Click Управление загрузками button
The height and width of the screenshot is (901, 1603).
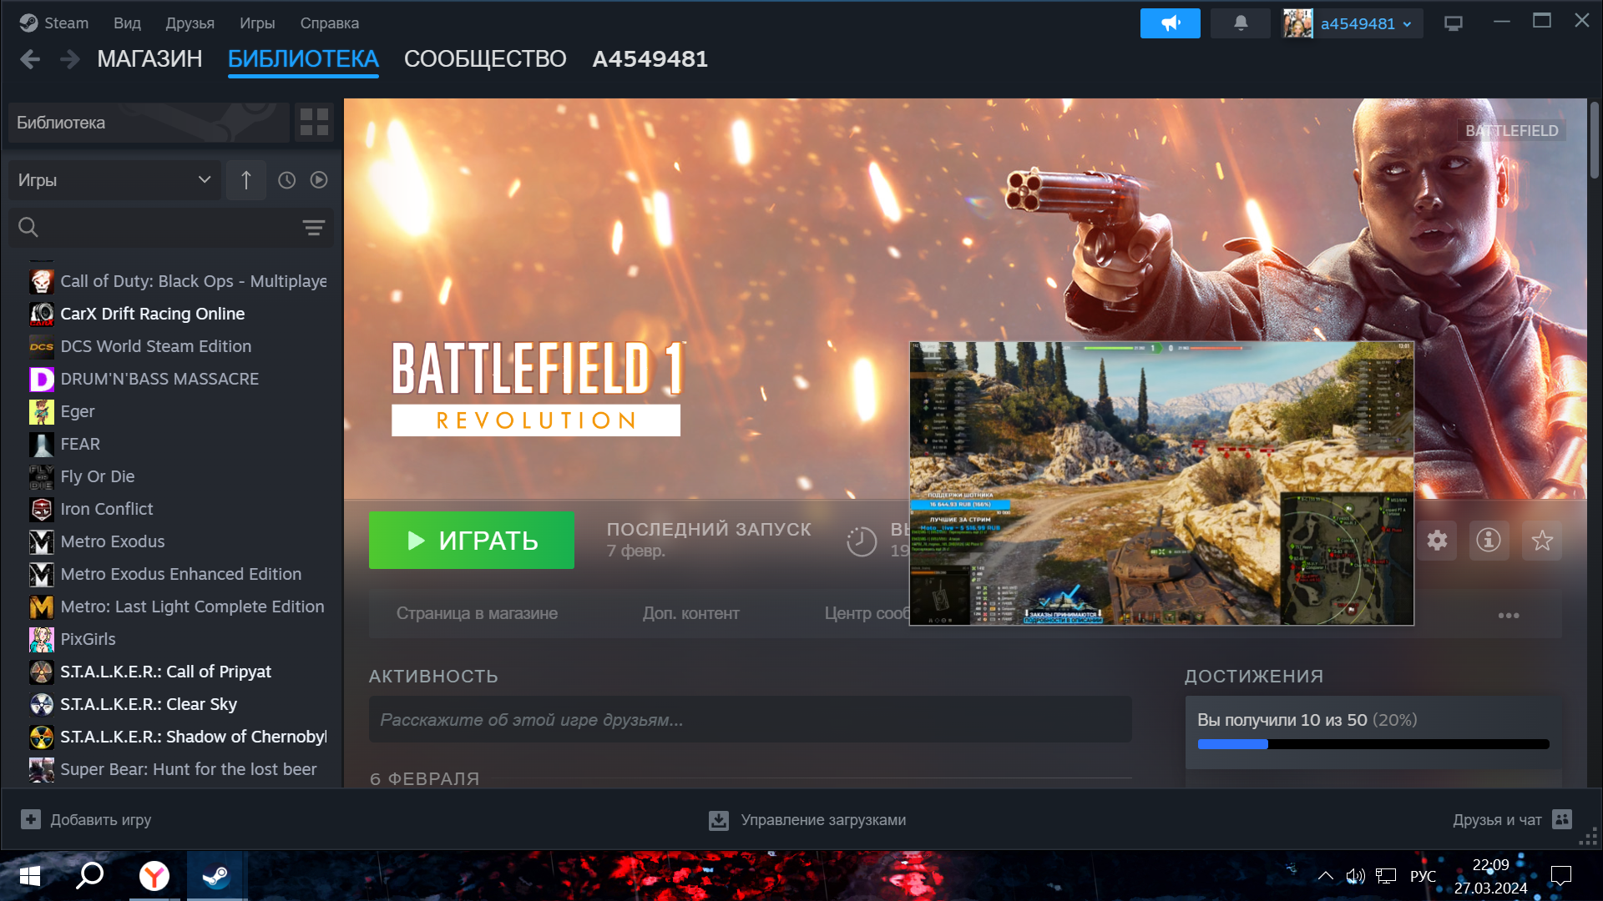coord(807,820)
